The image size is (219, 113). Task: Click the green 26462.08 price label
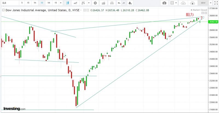pyautogui.click(x=213, y=22)
